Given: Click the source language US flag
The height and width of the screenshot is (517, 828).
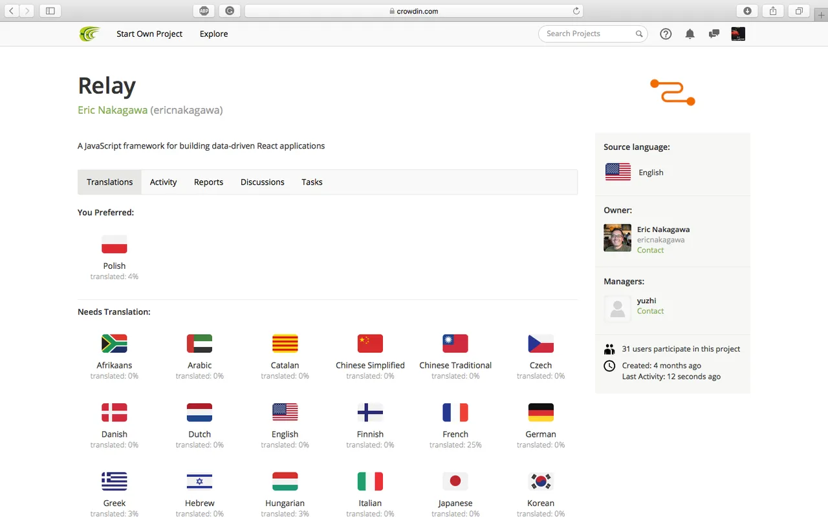Looking at the screenshot, I should (x=618, y=172).
